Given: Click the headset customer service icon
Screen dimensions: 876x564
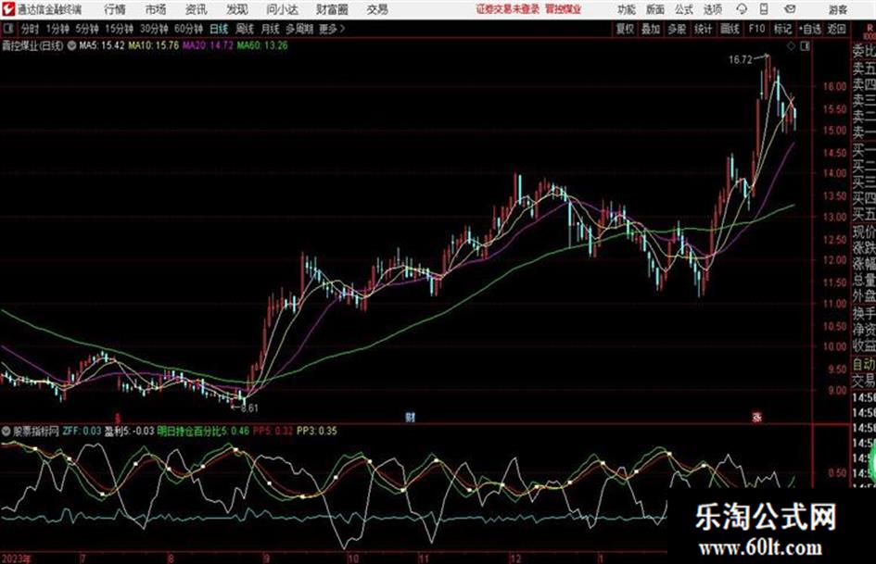Looking at the screenshot, I should point(742,9).
